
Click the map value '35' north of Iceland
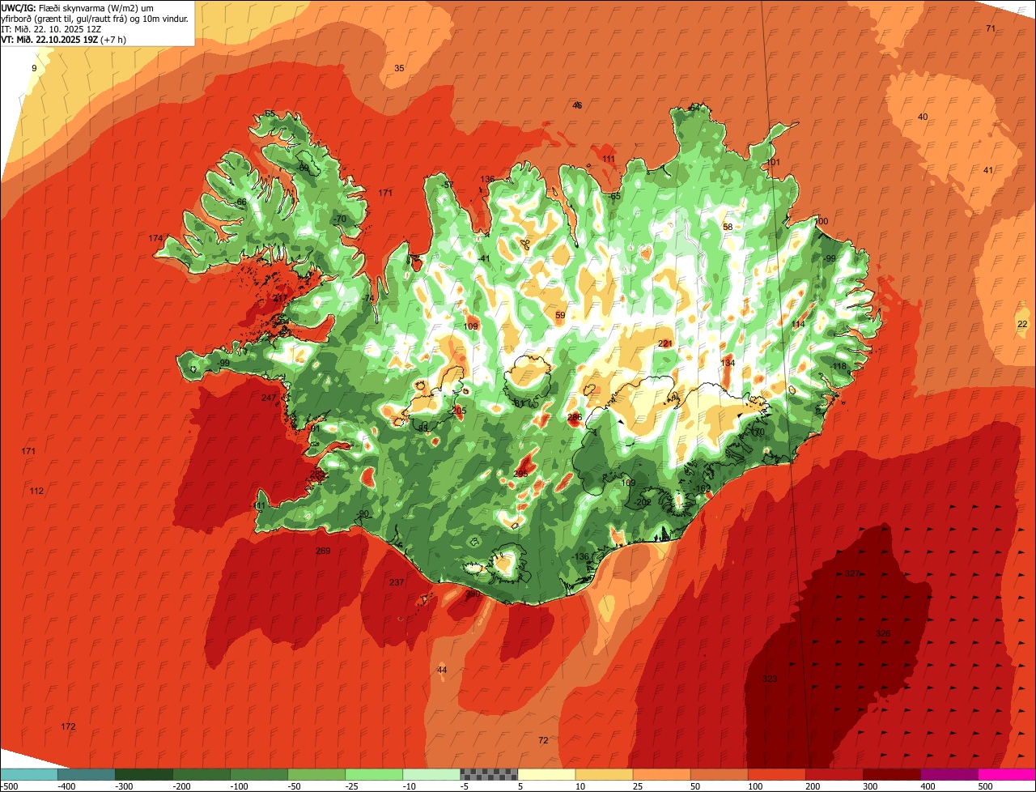[399, 68]
